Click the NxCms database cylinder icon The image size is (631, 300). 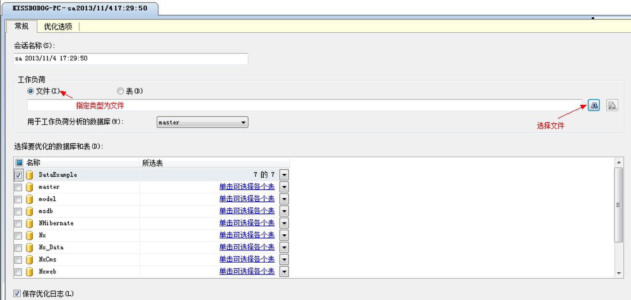29,259
